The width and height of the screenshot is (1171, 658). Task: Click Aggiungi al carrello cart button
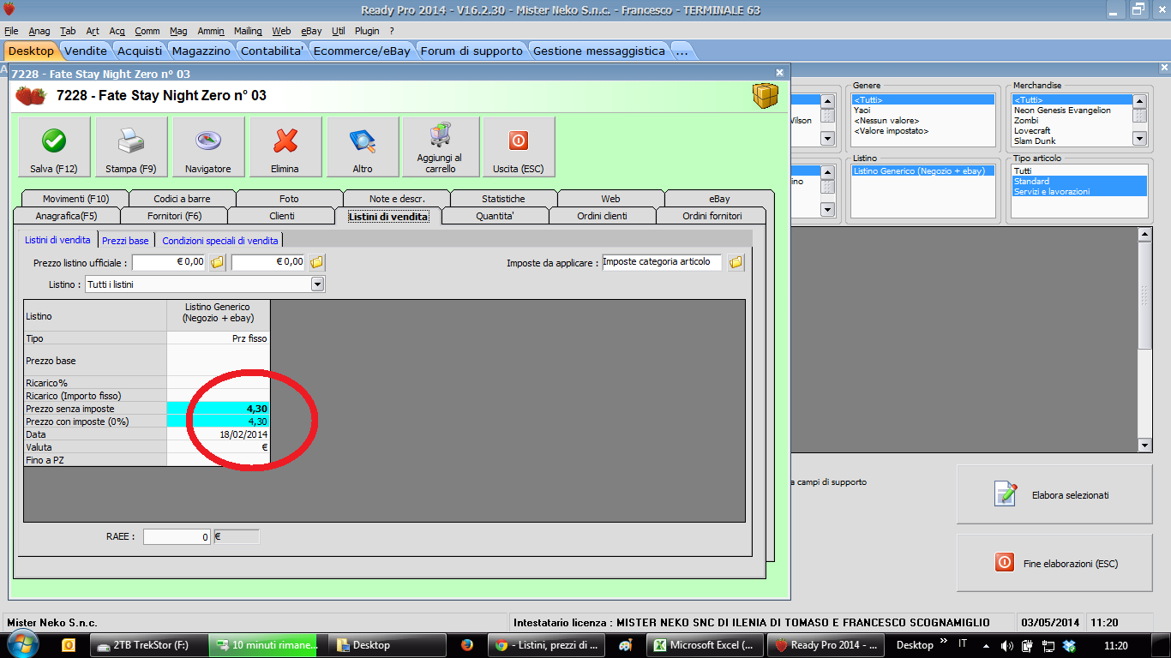440,147
